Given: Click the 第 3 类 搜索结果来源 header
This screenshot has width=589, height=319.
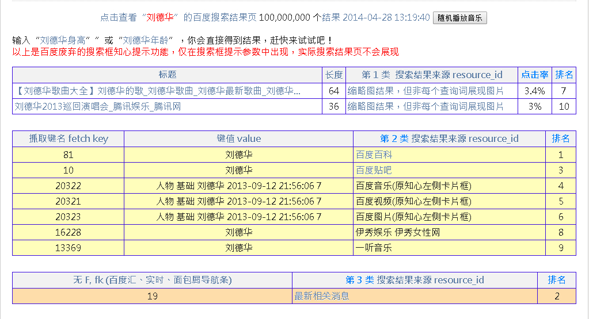Looking at the screenshot, I should 415,280.
